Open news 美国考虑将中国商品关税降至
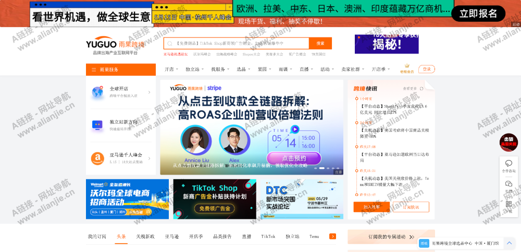The height and width of the screenshot is (252, 521). click(x=395, y=134)
